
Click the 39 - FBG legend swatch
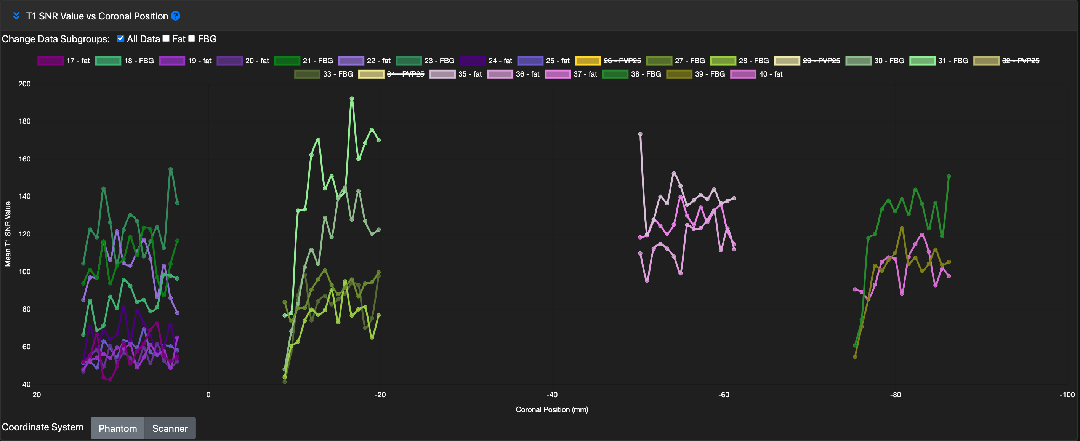(x=679, y=74)
